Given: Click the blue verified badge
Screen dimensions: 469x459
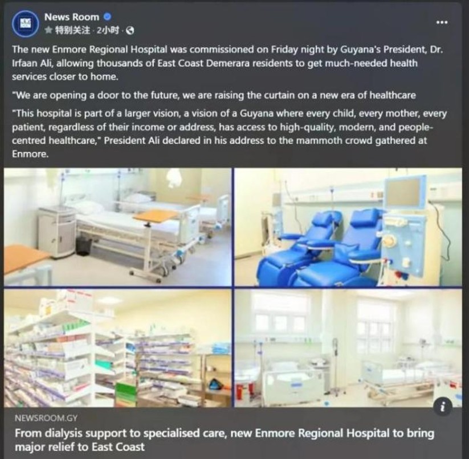Looking at the screenshot, I should (x=107, y=17).
